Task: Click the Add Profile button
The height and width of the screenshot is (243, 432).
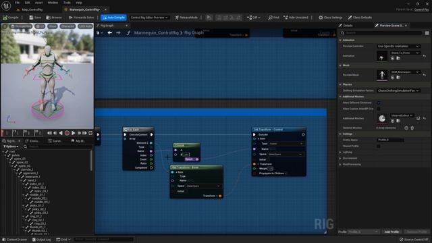Action: pos(391,232)
